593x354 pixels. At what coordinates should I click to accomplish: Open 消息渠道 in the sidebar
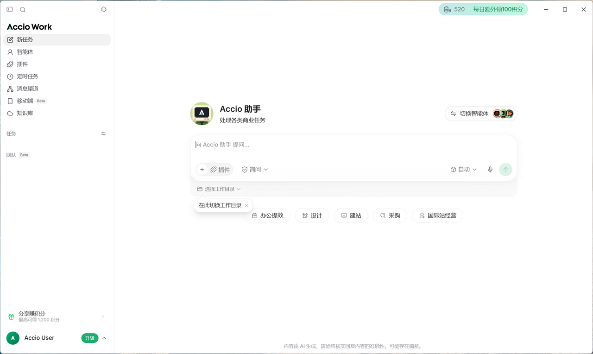pyautogui.click(x=57, y=89)
